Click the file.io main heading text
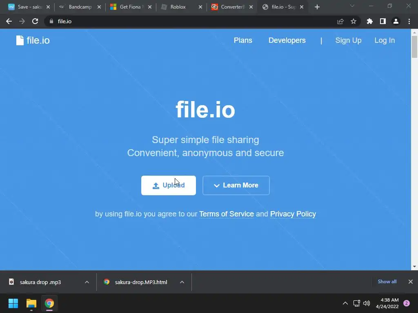This screenshot has width=418, height=313. point(205,109)
